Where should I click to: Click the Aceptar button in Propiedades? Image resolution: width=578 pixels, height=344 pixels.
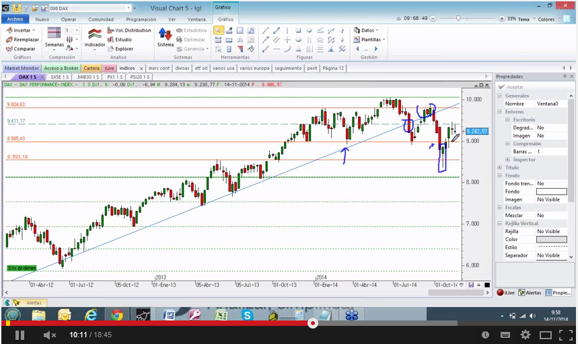pos(511,87)
